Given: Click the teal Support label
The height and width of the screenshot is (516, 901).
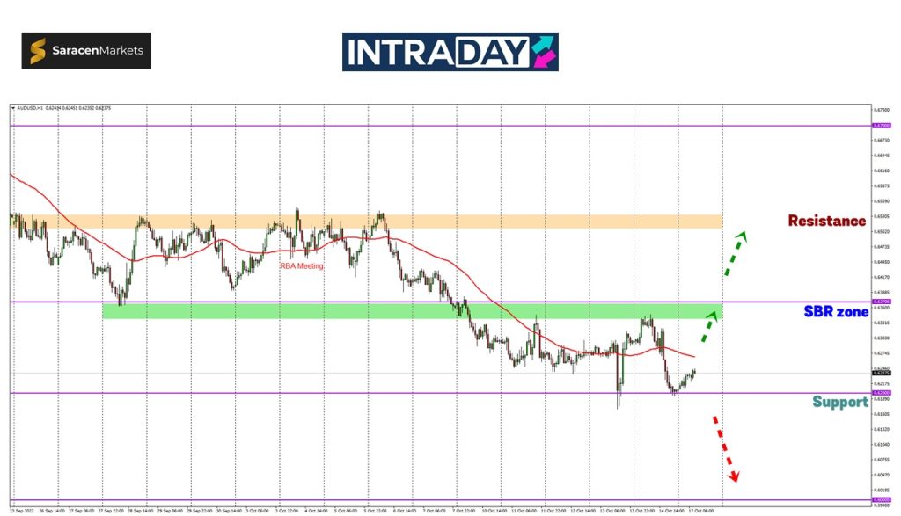Looking at the screenshot, I should pos(840,402).
